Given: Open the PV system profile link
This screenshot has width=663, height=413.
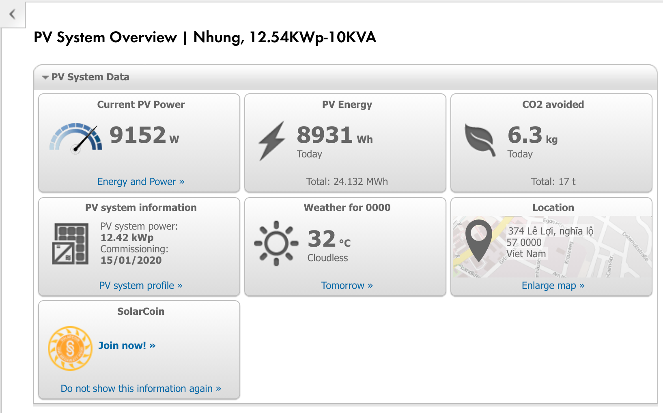Looking at the screenshot, I should coord(141,286).
